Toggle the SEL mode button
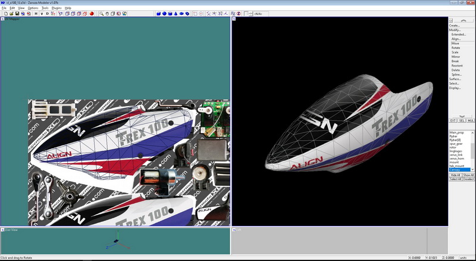 pyautogui.click(x=461, y=120)
